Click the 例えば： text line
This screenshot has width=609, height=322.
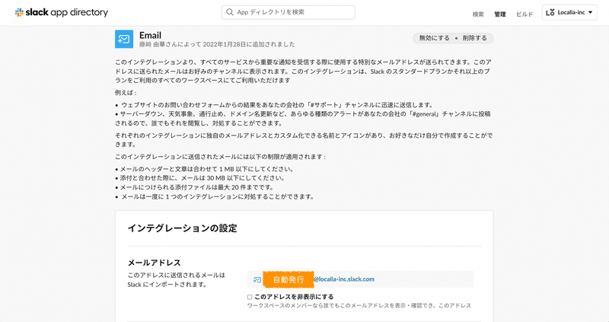tap(126, 93)
